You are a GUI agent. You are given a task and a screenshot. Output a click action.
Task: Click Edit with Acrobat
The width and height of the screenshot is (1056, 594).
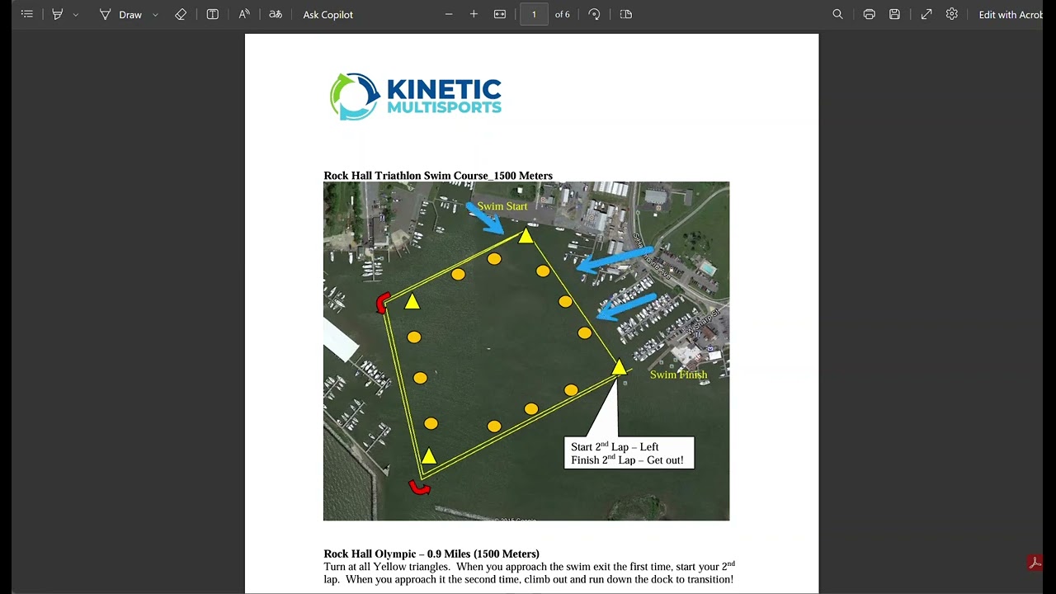click(1011, 14)
